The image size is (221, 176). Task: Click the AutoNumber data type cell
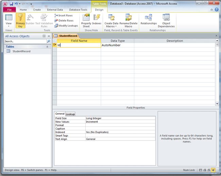coord(117,45)
